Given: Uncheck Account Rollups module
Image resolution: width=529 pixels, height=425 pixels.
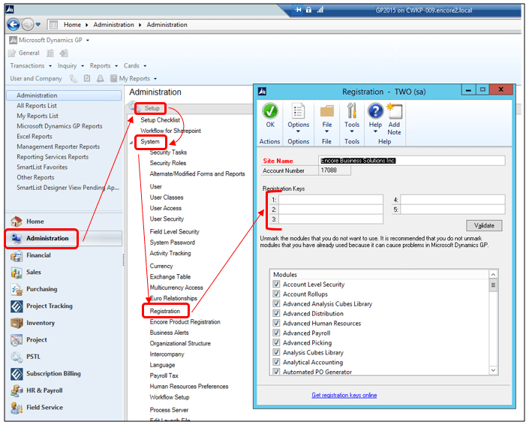Looking at the screenshot, I should point(276,294).
